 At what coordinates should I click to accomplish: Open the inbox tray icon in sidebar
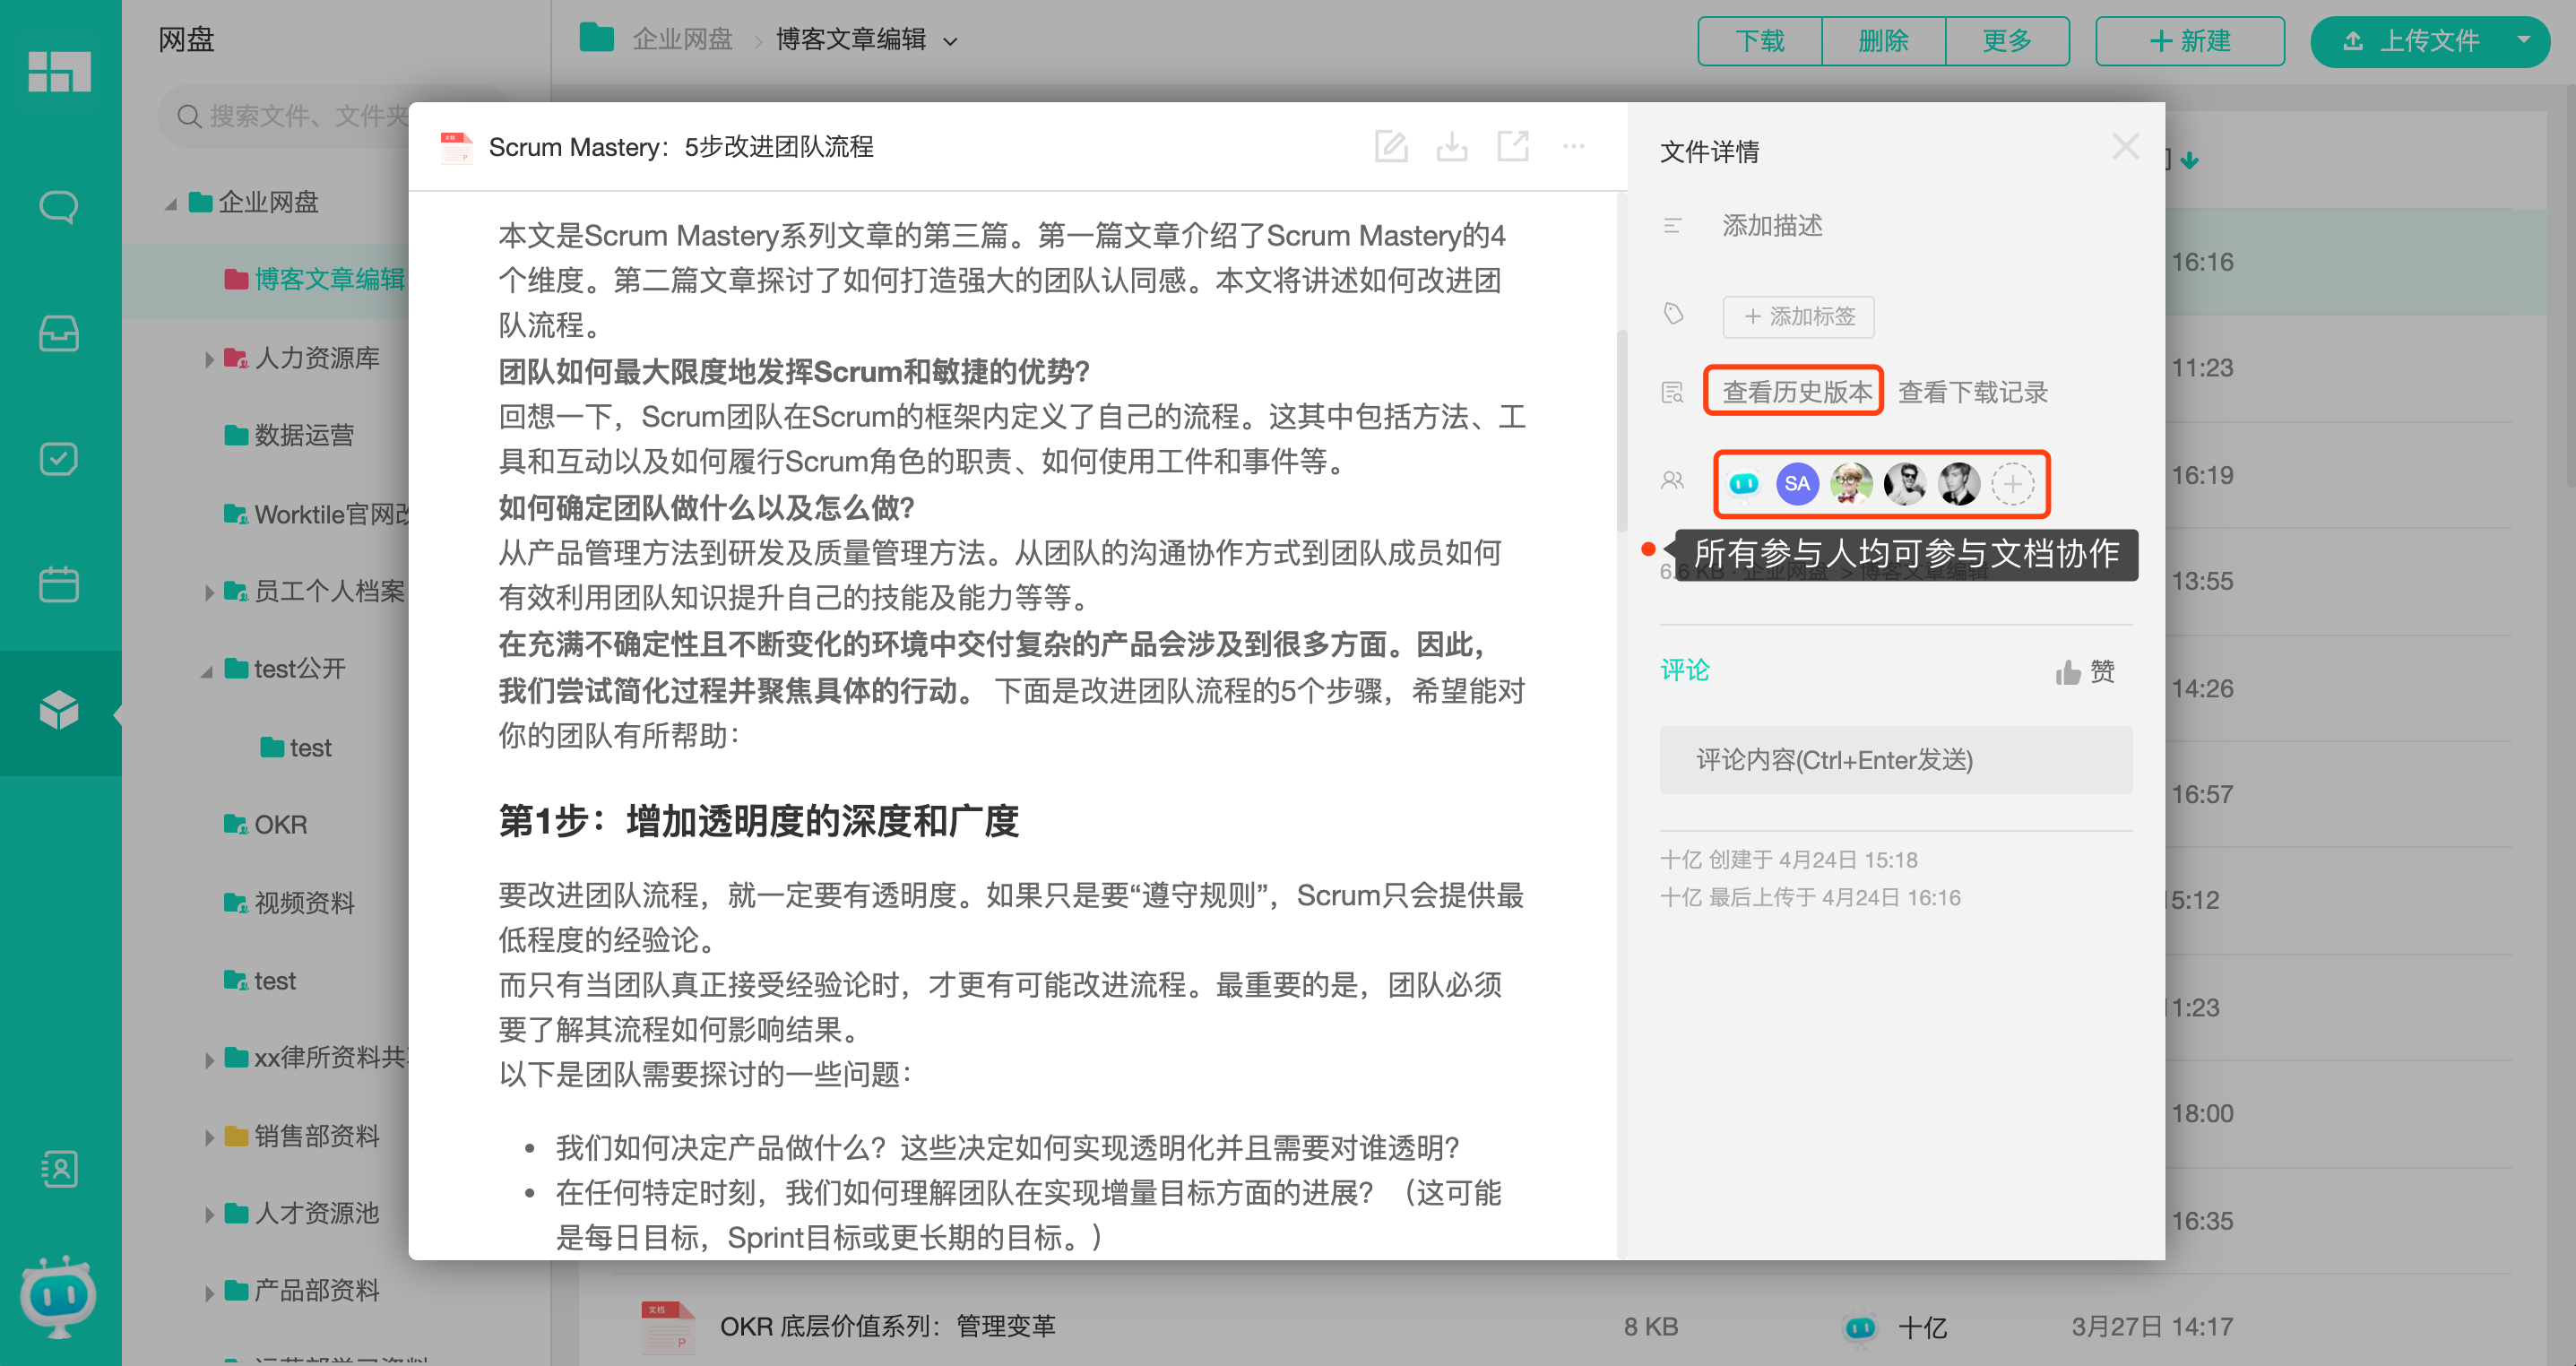point(59,333)
